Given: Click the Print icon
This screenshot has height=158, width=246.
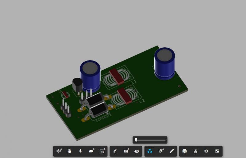Looking at the screenshot, I should click(x=184, y=151).
